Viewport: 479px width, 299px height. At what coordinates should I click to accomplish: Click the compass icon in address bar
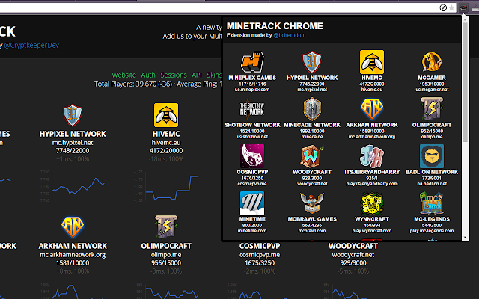point(443,8)
